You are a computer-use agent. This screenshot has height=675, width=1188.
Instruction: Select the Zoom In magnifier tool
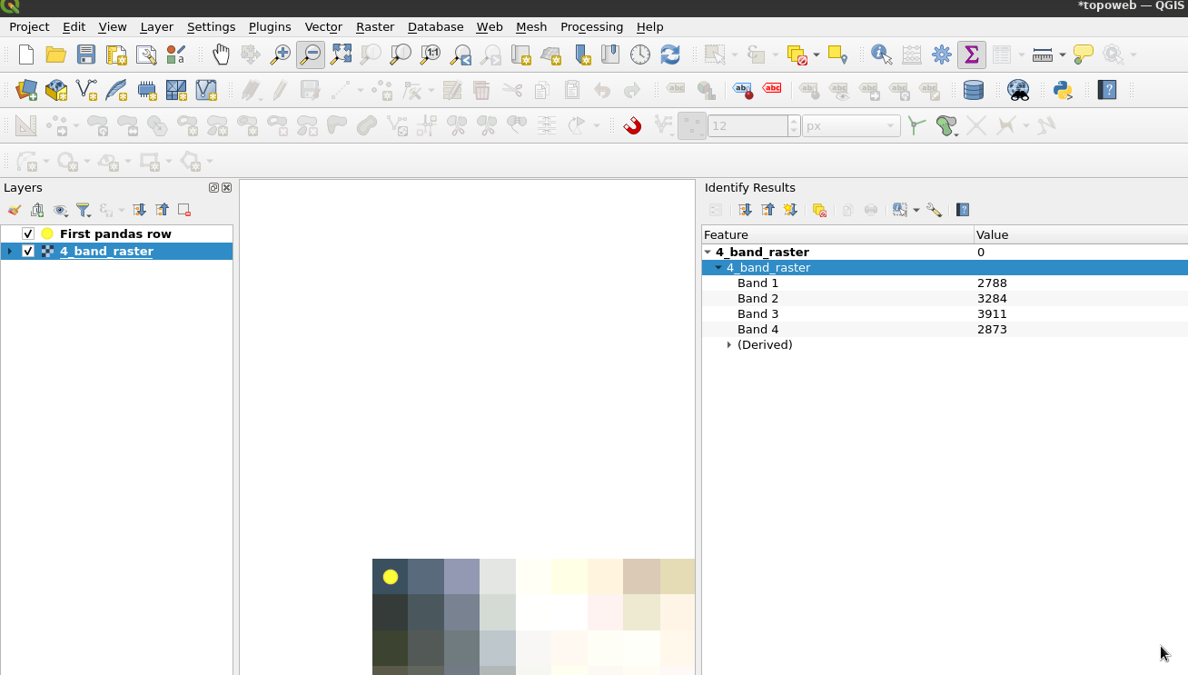[x=281, y=55]
